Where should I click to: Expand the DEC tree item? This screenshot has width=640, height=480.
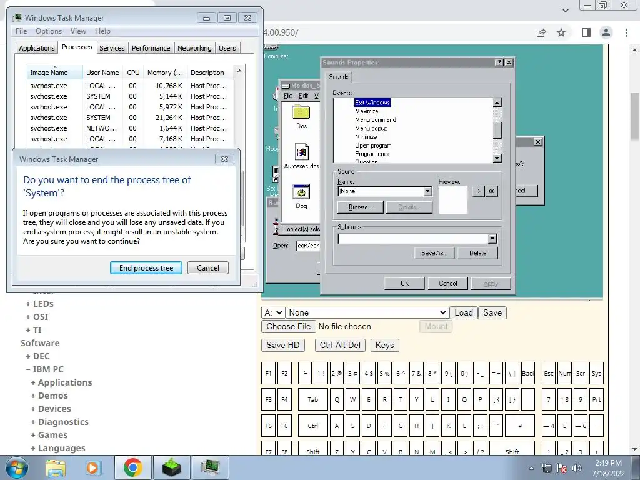37,356
